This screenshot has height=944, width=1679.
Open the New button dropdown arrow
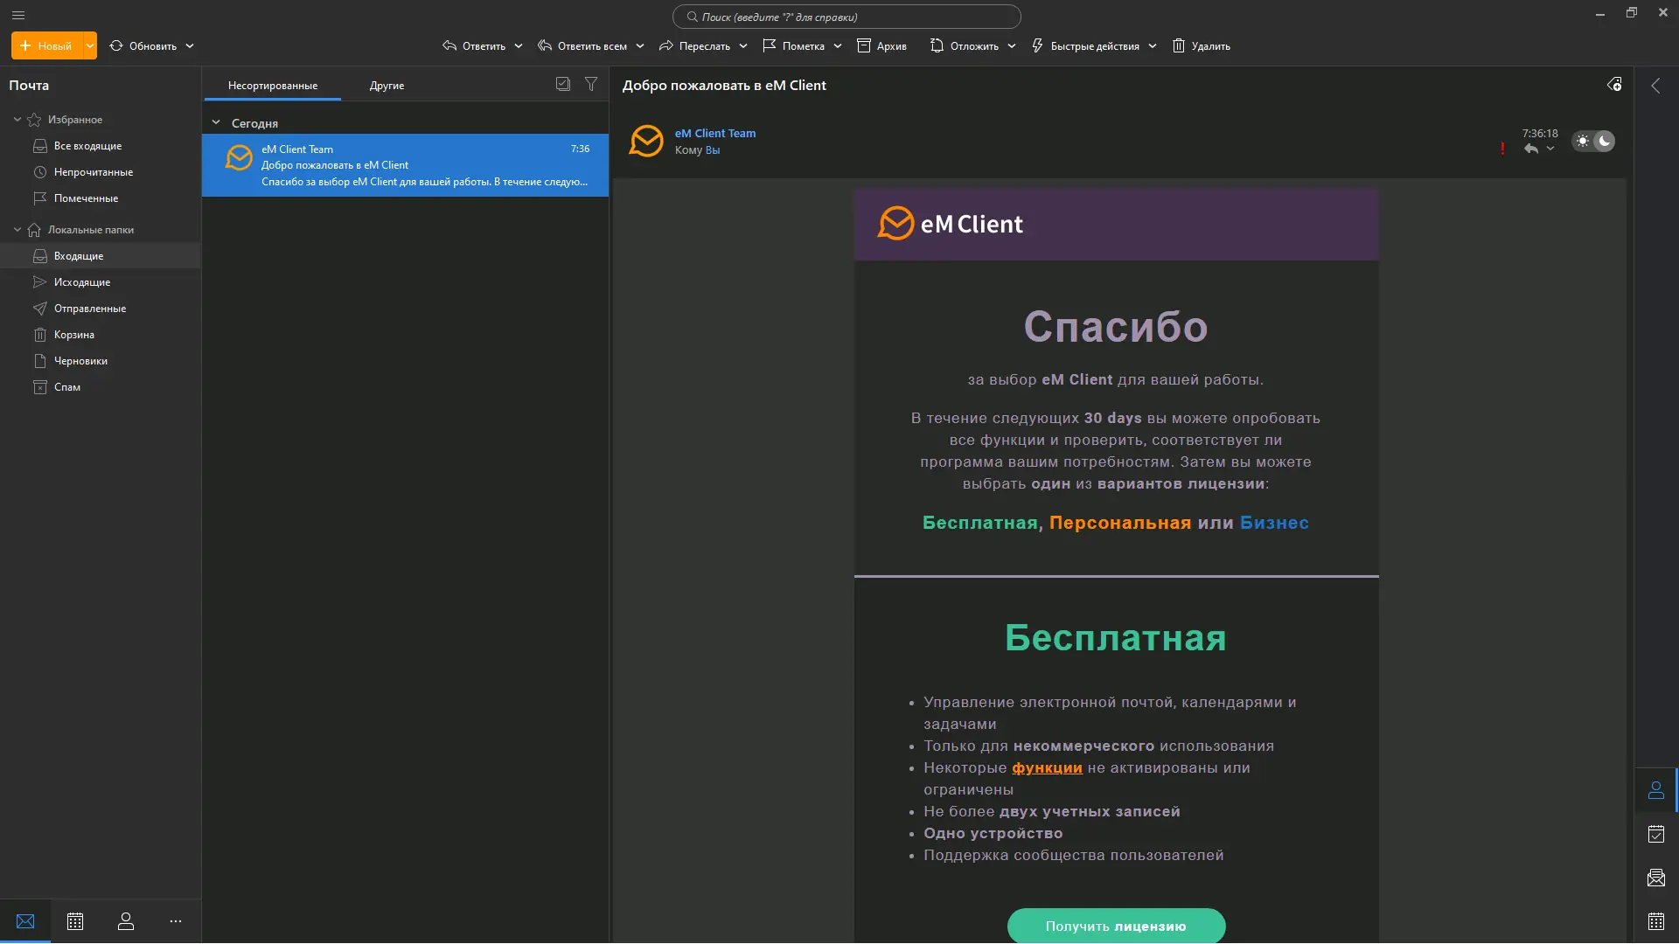pos(89,45)
